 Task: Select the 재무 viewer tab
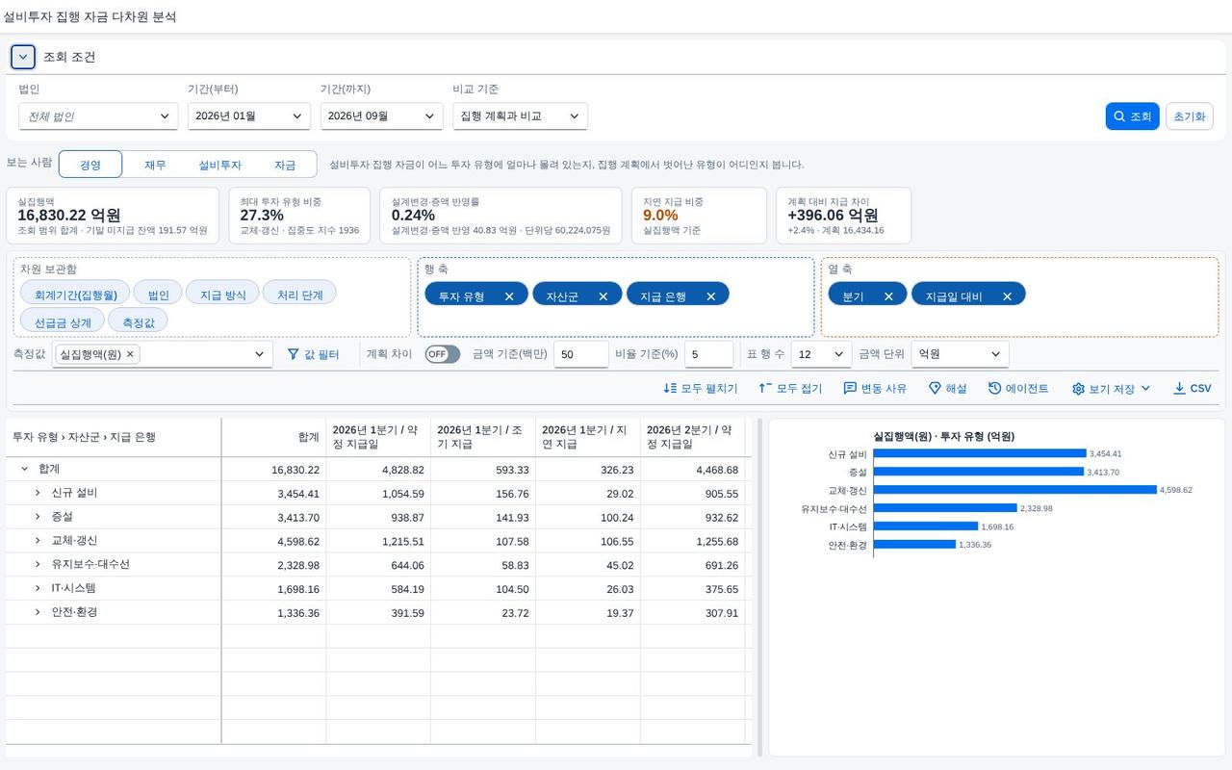point(155,165)
